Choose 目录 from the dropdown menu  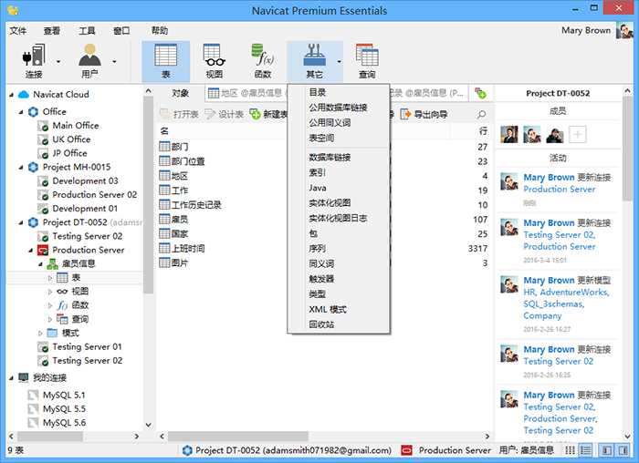coord(339,92)
